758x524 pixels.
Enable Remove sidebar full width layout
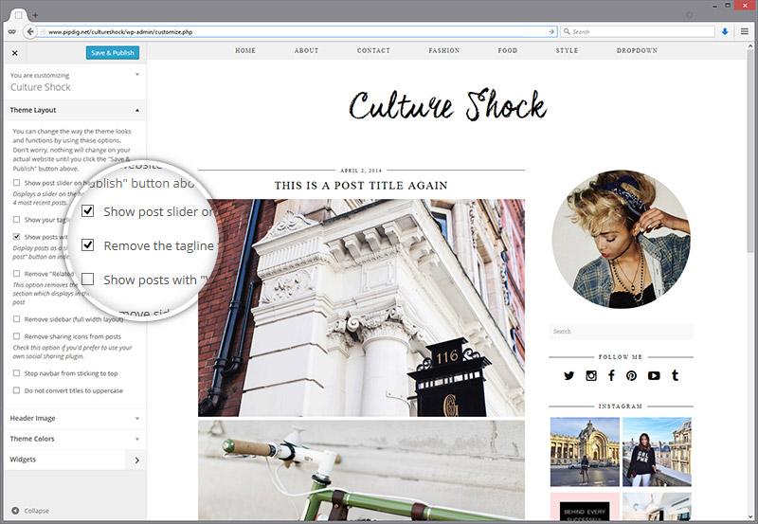click(x=16, y=319)
